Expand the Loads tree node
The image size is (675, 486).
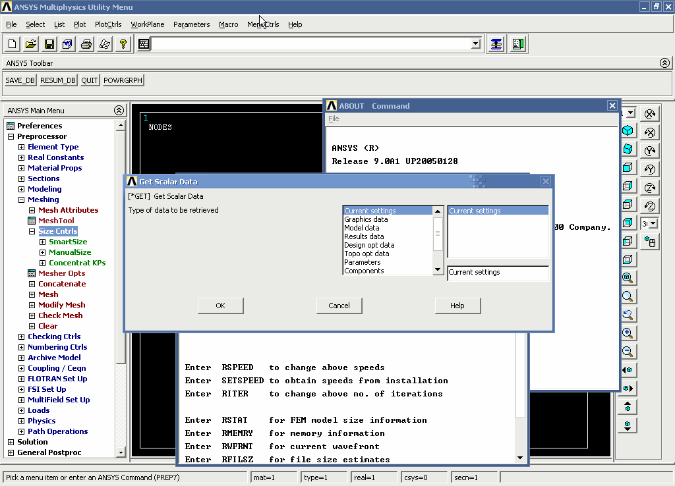click(x=21, y=410)
